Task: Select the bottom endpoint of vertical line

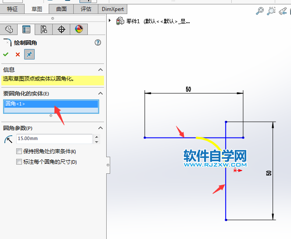Action: coord(226,220)
